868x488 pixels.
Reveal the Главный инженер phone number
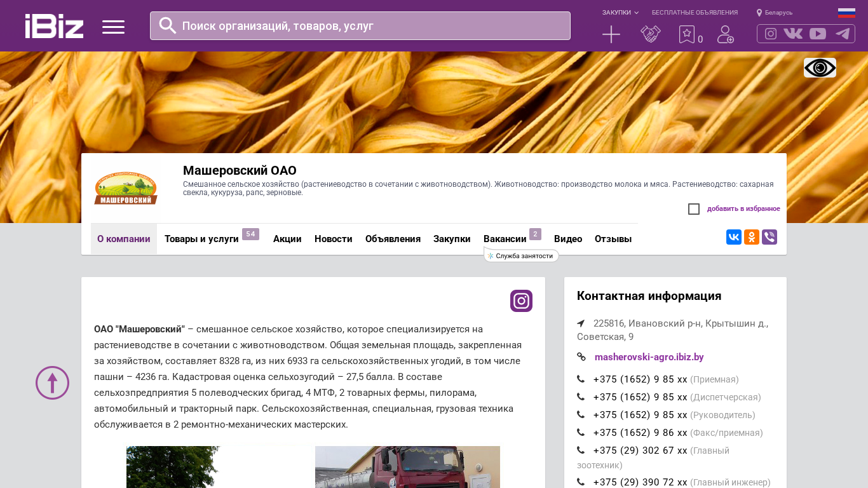pyautogui.click(x=641, y=482)
